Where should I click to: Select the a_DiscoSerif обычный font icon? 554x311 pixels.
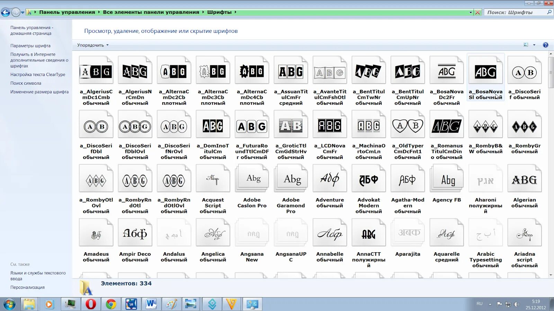[525, 70]
